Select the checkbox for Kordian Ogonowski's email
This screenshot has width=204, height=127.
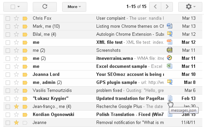click(x=8, y=115)
